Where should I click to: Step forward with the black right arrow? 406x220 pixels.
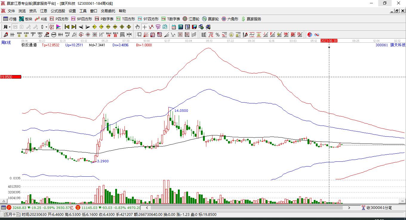click(x=87, y=27)
